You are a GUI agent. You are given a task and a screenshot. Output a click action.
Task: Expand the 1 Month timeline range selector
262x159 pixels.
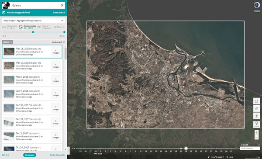(x=250, y=145)
